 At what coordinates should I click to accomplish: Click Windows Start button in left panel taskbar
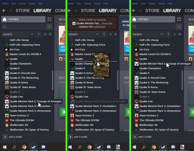(x=5, y=147)
